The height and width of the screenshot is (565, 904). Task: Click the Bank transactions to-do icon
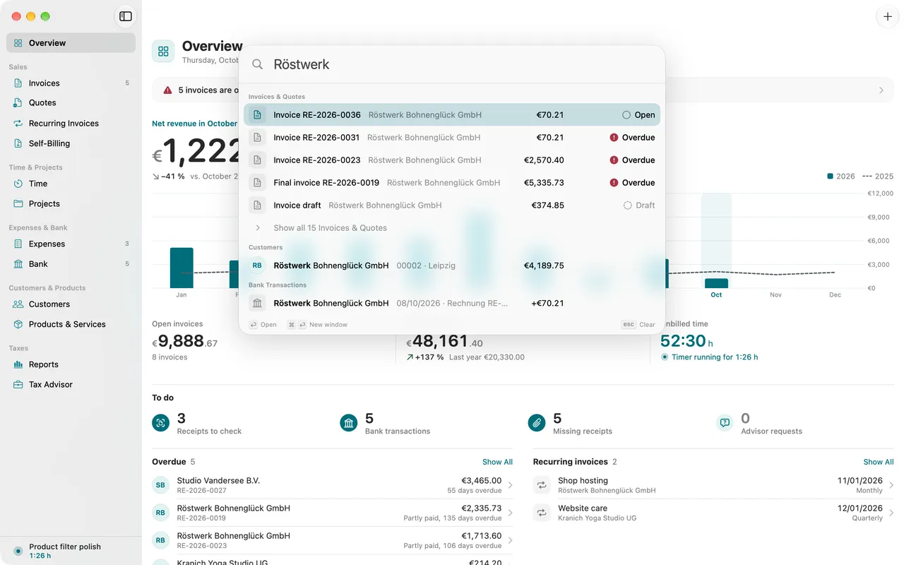tap(349, 423)
